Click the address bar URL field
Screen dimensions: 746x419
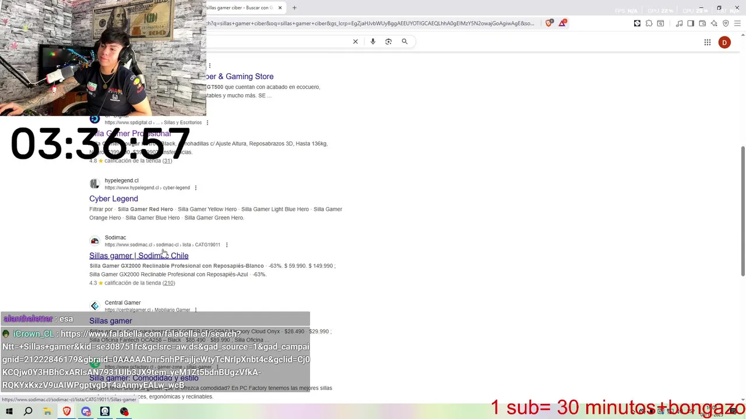(x=370, y=23)
